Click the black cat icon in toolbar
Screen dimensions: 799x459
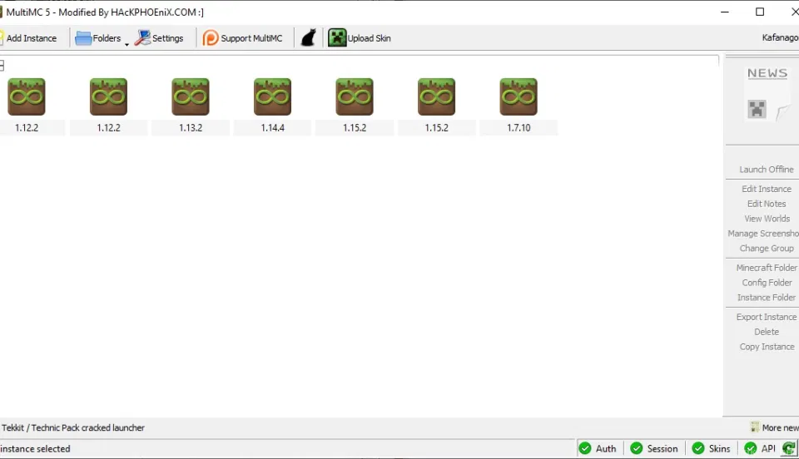[x=308, y=38]
